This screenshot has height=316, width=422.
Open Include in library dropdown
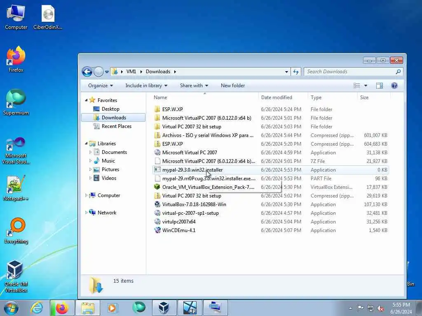click(146, 86)
